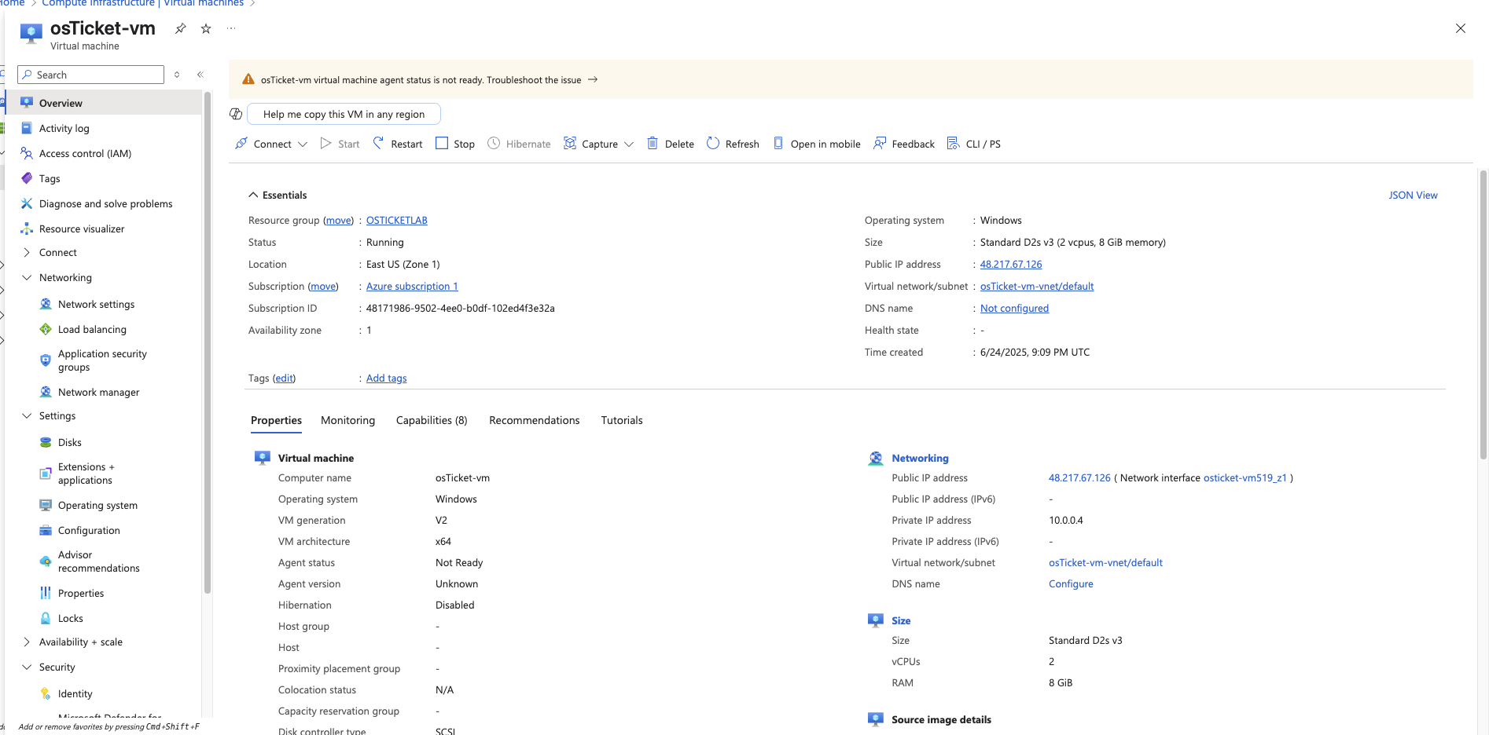Click Not configured DNS name link

click(1014, 308)
